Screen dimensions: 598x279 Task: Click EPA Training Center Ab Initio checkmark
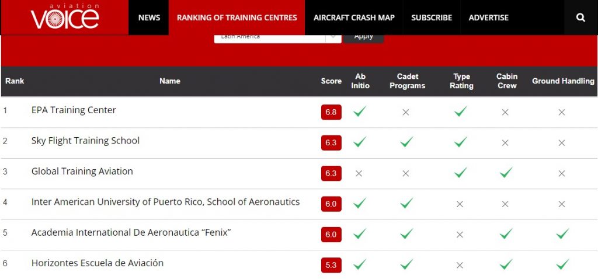tap(359, 111)
